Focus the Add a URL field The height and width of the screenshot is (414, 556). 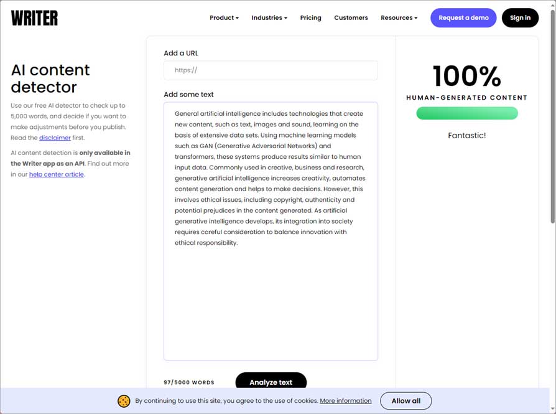click(271, 70)
